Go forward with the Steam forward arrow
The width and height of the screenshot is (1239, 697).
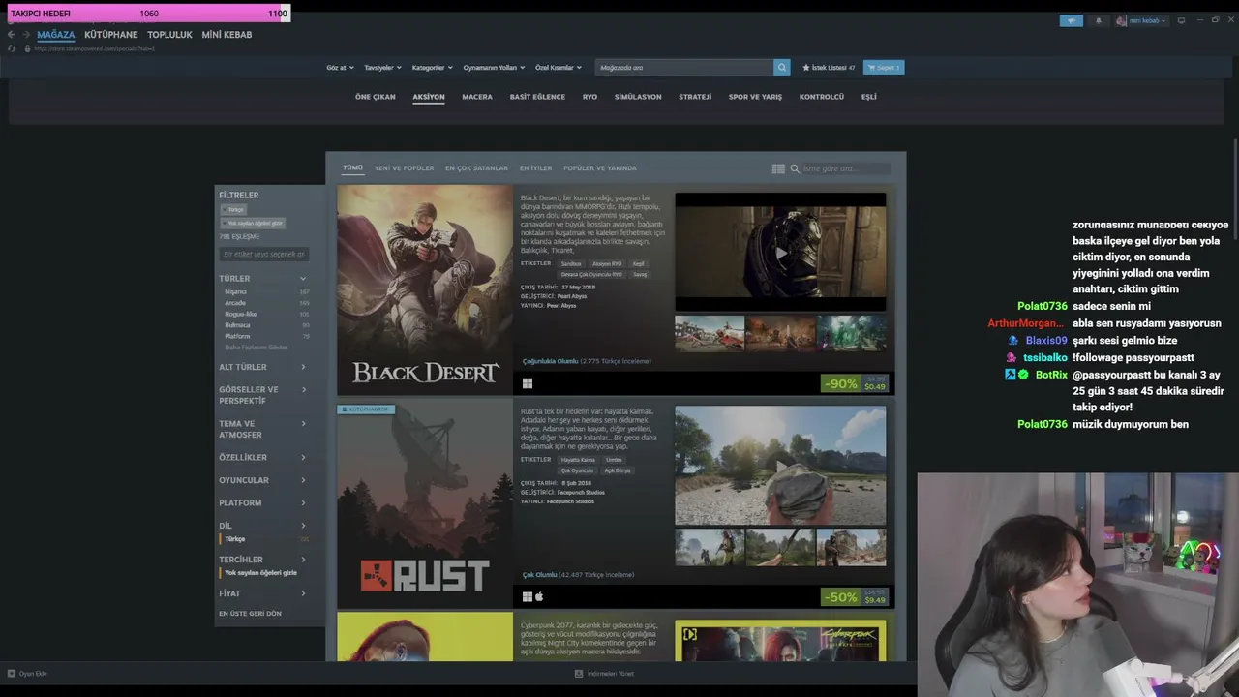pyautogui.click(x=25, y=35)
